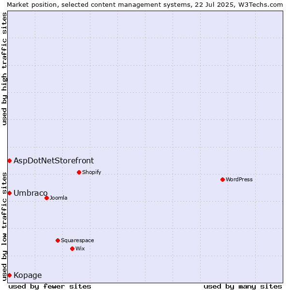Click the Shopify red data point
Image resolution: width=290 pixels, height=290 pixels.
click(x=79, y=173)
